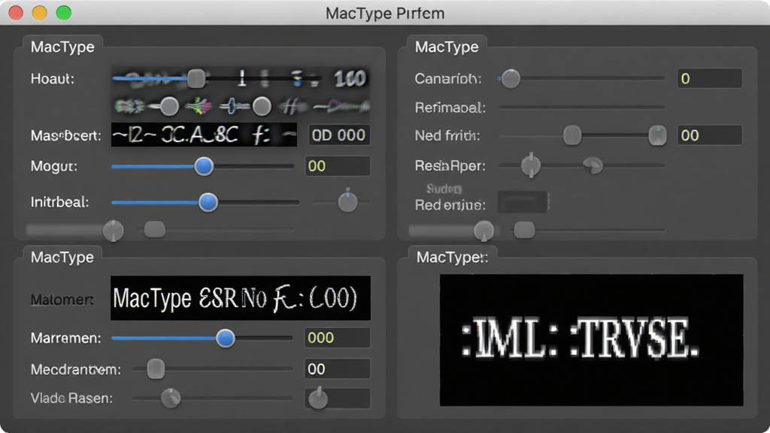Click the Mogut blue slider knob
The image size is (770, 433).
point(204,166)
